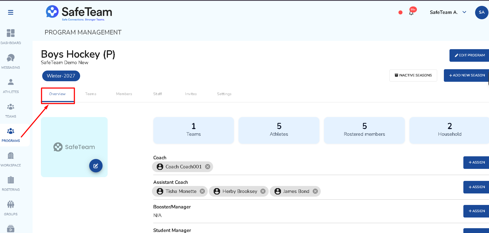489x233 pixels.
Task: Open the 1 Teams stat card
Action: coord(194,130)
